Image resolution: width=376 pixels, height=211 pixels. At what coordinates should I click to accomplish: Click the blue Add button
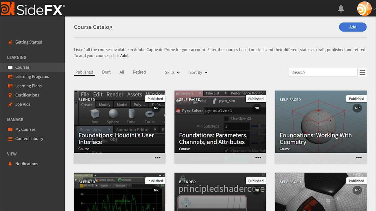[x=352, y=27]
